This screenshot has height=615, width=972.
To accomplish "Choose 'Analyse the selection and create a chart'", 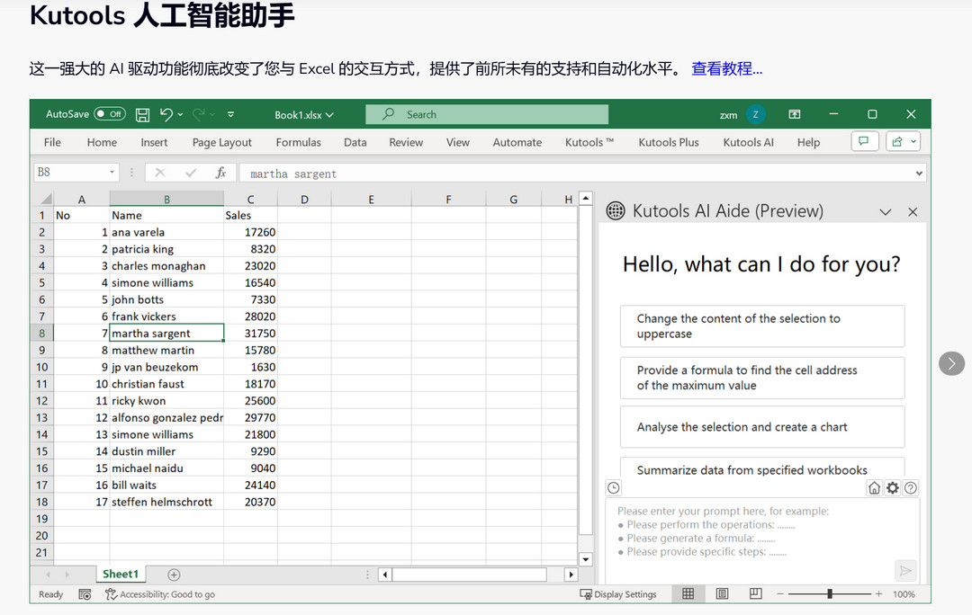I will pos(762,427).
